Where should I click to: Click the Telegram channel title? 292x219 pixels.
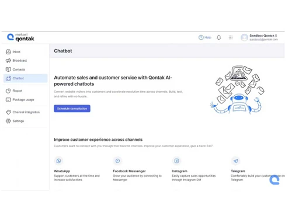(238, 171)
